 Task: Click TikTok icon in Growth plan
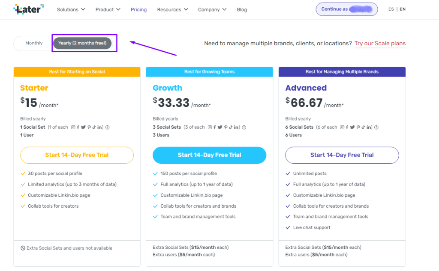point(231,127)
